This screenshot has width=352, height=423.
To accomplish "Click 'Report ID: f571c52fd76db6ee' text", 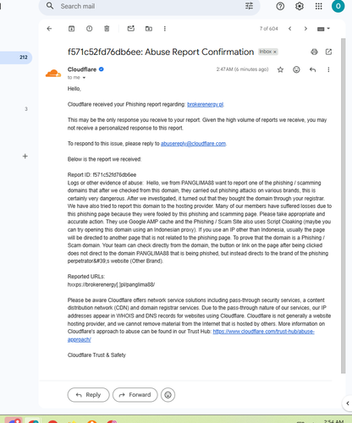I will point(102,175).
